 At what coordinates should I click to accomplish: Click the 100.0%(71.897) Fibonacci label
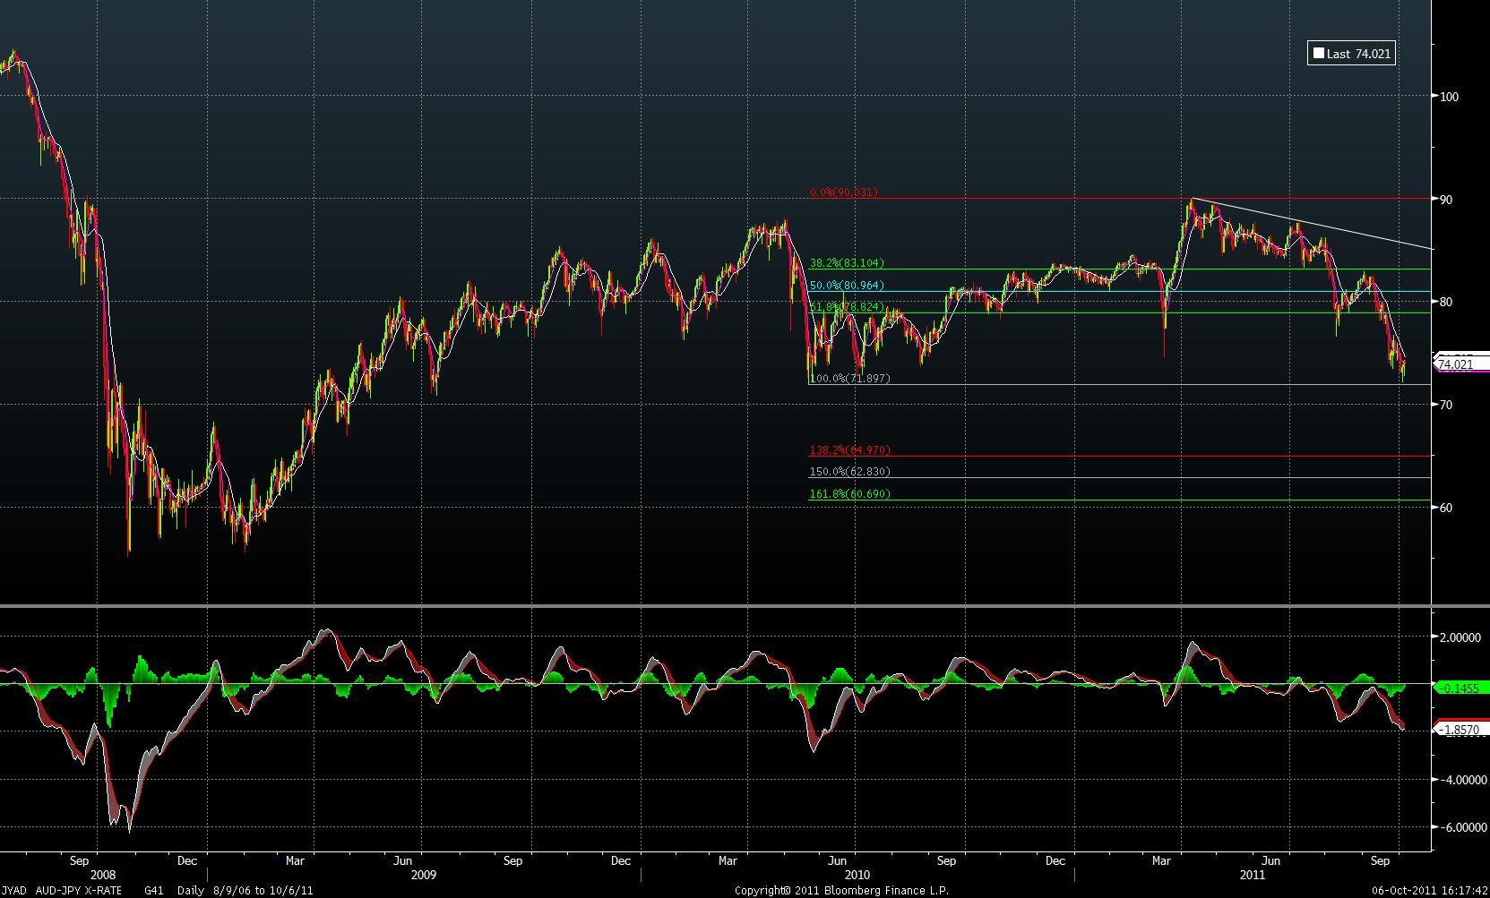(x=849, y=379)
